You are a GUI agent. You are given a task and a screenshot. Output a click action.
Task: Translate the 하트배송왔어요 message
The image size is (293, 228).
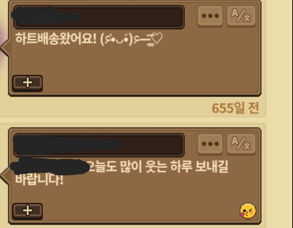(241, 16)
